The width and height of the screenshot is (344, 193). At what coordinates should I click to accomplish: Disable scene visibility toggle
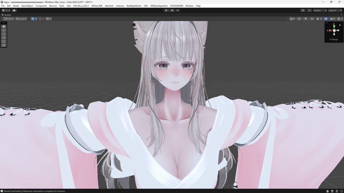(325, 19)
